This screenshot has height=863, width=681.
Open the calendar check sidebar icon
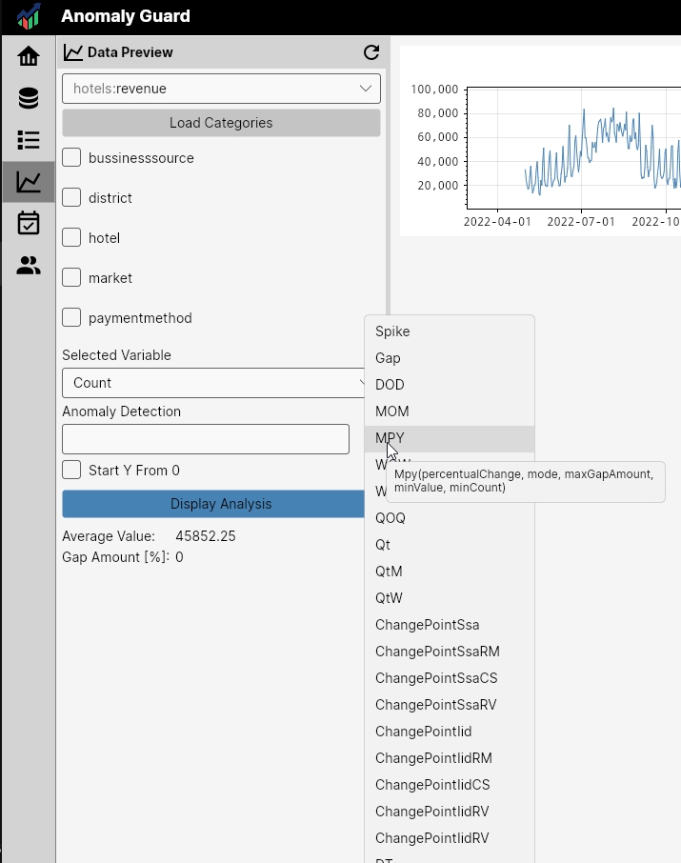coord(29,223)
